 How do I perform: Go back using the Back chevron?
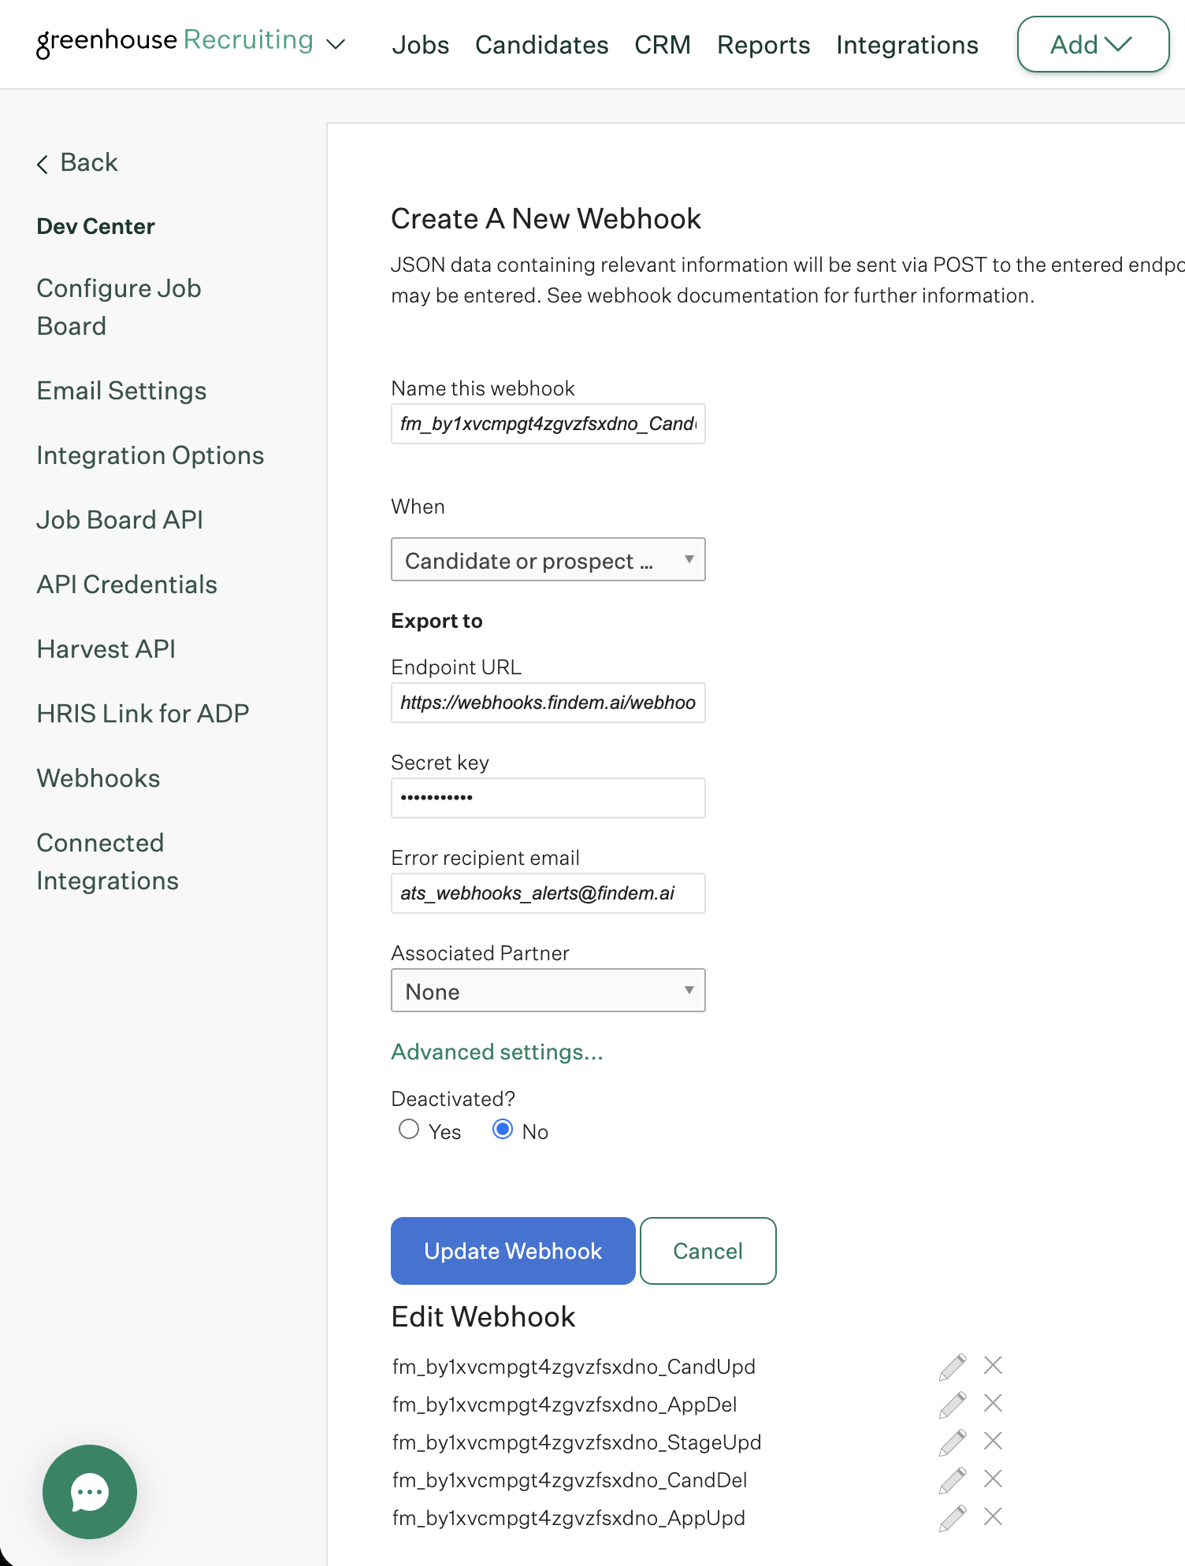point(77,162)
